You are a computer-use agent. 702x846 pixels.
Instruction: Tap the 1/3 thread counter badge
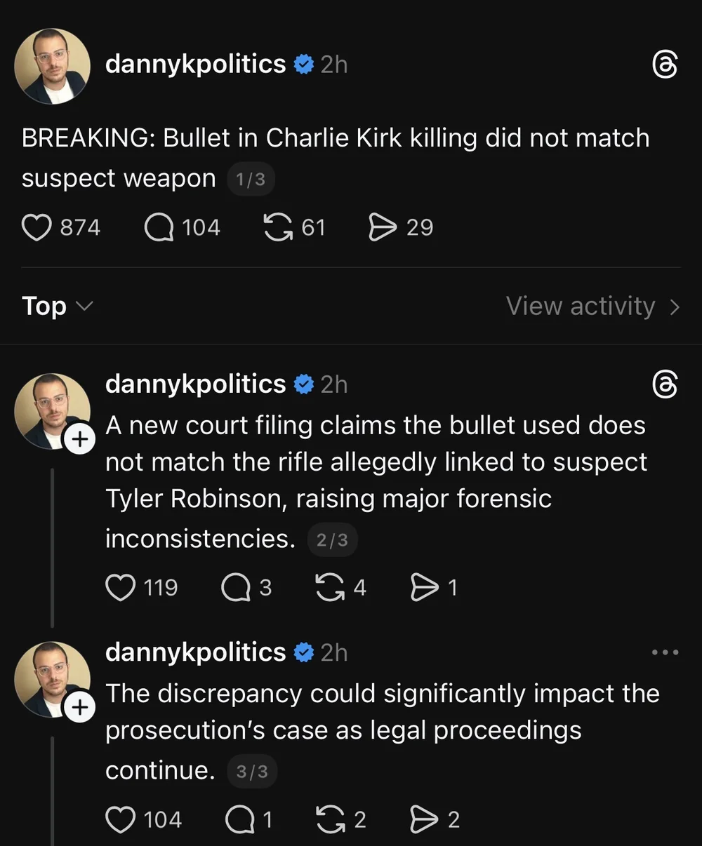(251, 180)
